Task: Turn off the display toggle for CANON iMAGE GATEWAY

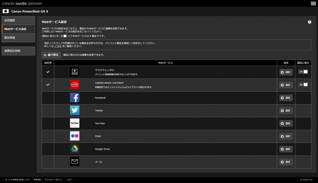Action: click(303, 84)
